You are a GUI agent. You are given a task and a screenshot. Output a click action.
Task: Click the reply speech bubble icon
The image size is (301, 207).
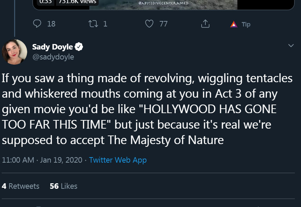pyautogui.click(x=37, y=24)
